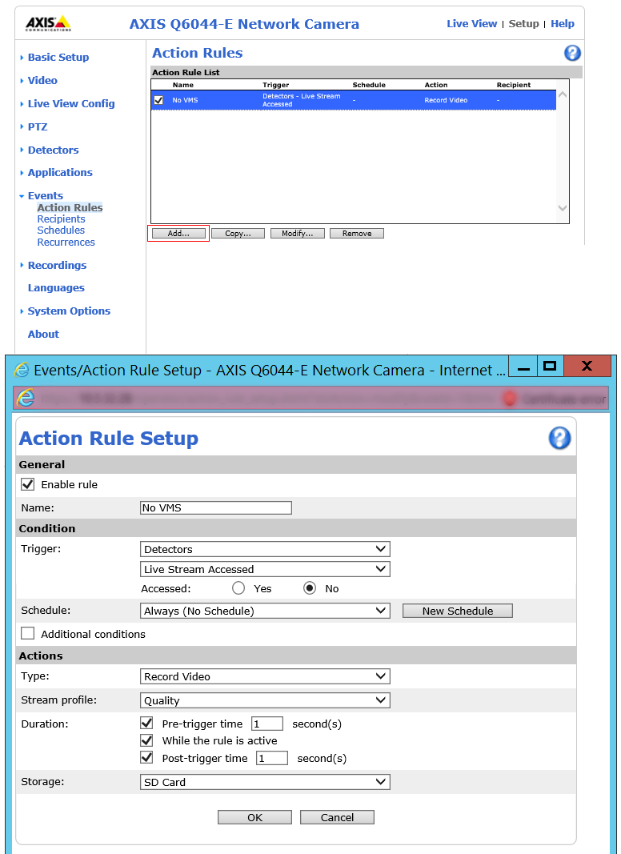The width and height of the screenshot is (621, 854).
Task: Select the Yes radio button for Accessed
Action: click(x=238, y=588)
